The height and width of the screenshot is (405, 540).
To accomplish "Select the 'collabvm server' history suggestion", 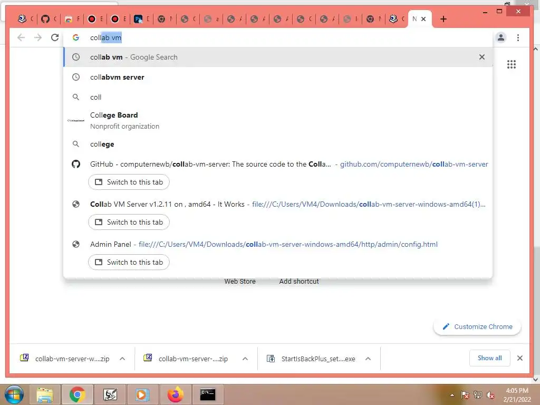I will pyautogui.click(x=278, y=77).
